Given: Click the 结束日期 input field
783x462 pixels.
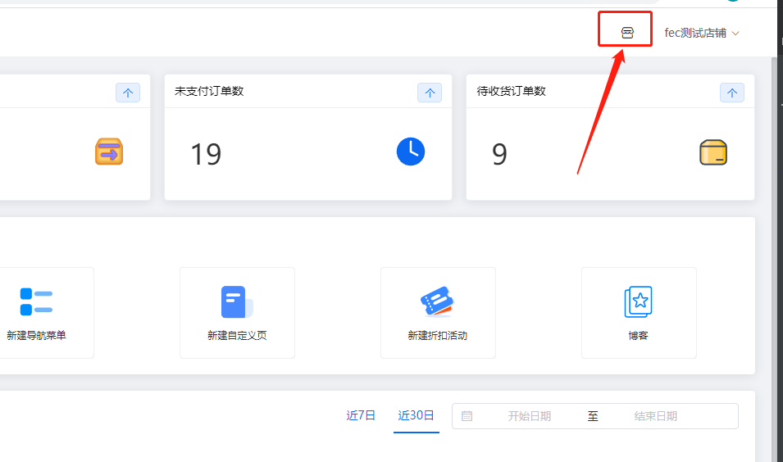Looking at the screenshot, I should [x=655, y=416].
